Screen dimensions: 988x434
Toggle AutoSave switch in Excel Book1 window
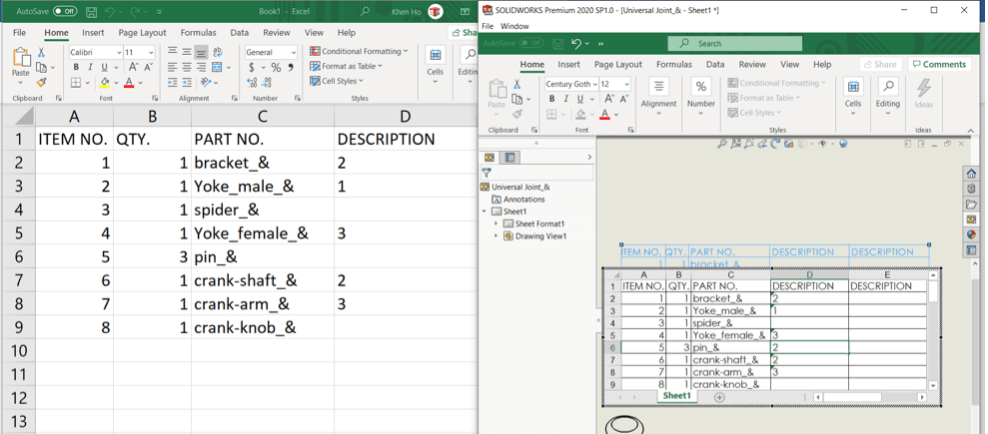coord(66,11)
